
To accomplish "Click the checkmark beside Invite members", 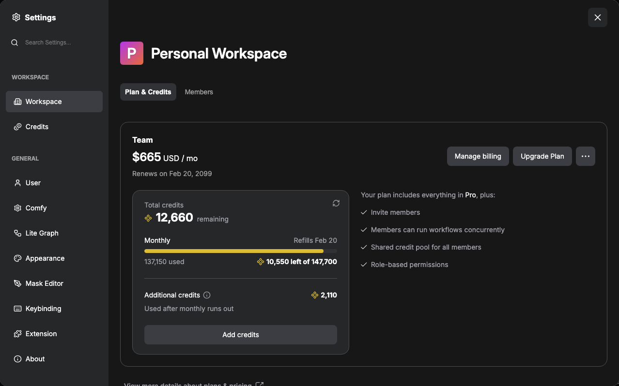I will pos(364,212).
